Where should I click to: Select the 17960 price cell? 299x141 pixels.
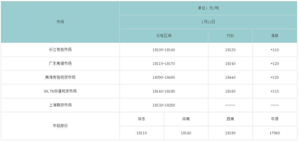[x=275, y=133]
